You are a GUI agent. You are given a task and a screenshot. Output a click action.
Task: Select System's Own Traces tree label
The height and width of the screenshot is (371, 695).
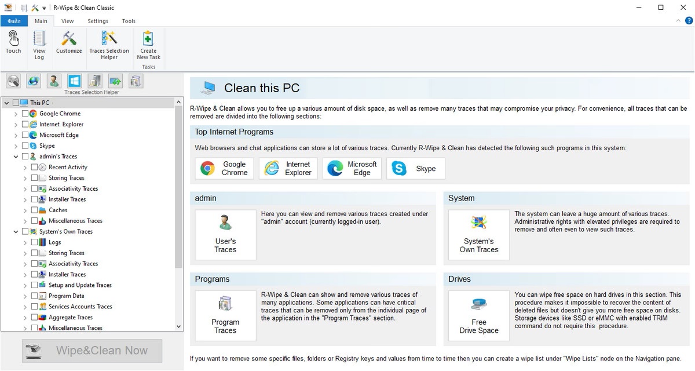pos(66,231)
